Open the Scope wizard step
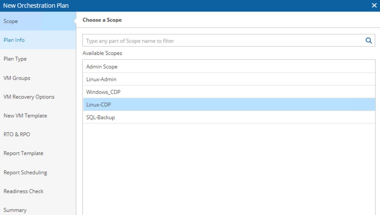Image resolution: width=380 pixels, height=215 pixels. (x=38, y=21)
